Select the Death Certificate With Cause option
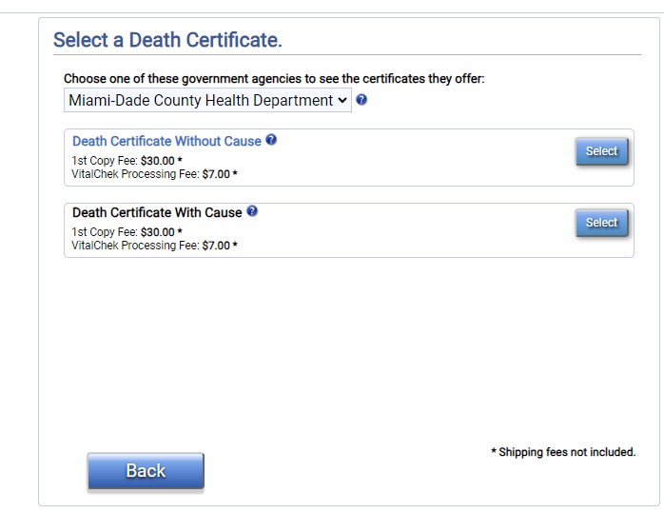Screen dimensions: 664x513 tap(601, 223)
